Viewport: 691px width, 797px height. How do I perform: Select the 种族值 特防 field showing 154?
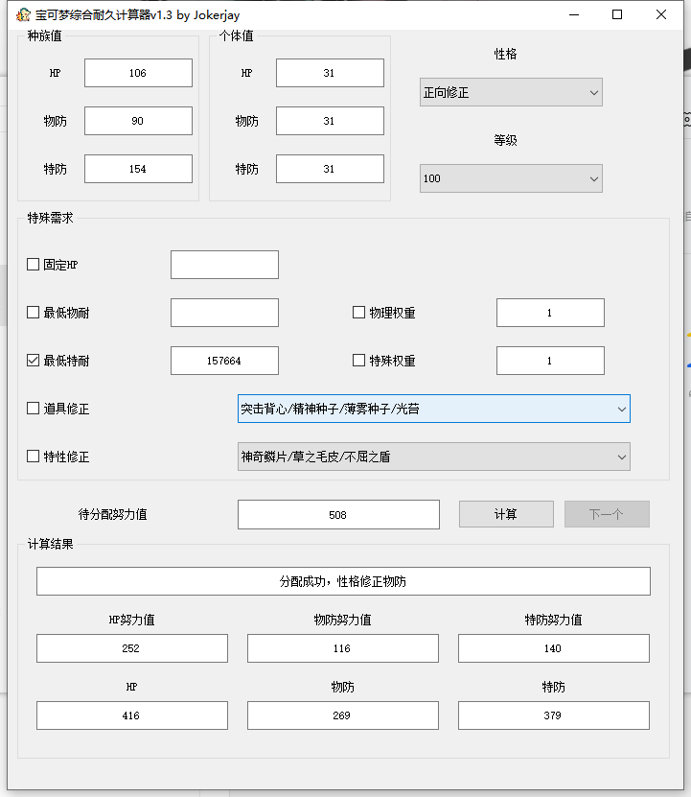click(x=138, y=169)
